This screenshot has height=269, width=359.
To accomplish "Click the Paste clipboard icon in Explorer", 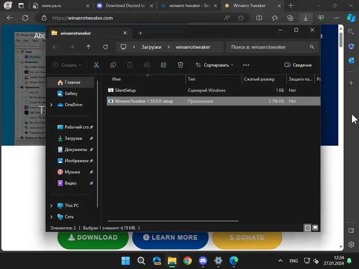I will (130, 65).
